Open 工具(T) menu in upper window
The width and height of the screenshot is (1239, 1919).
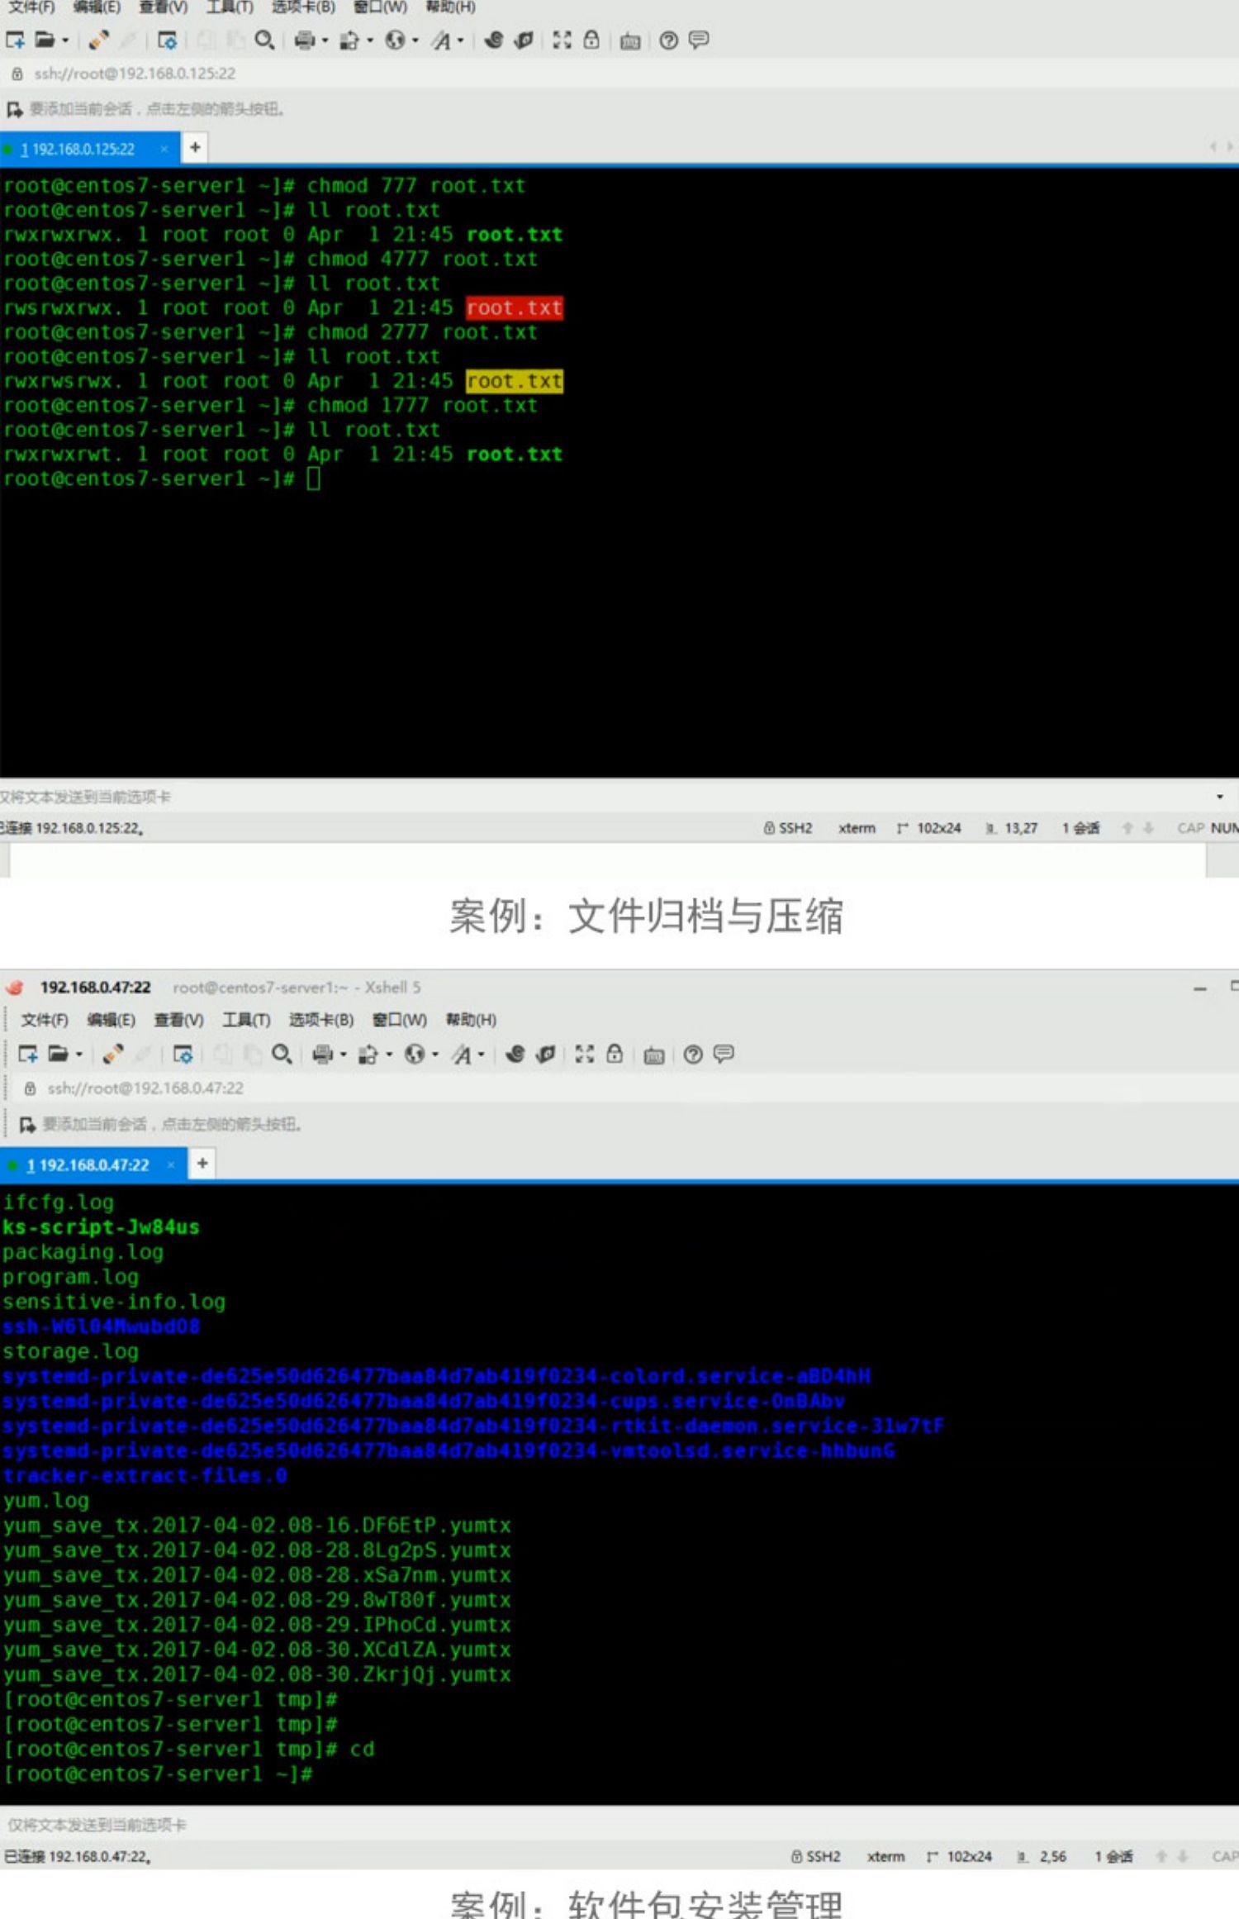coord(230,7)
